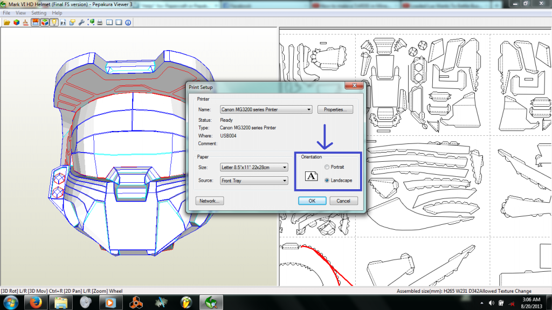Cancel the Print Setup dialog
The height and width of the screenshot is (310, 552).
[343, 201]
